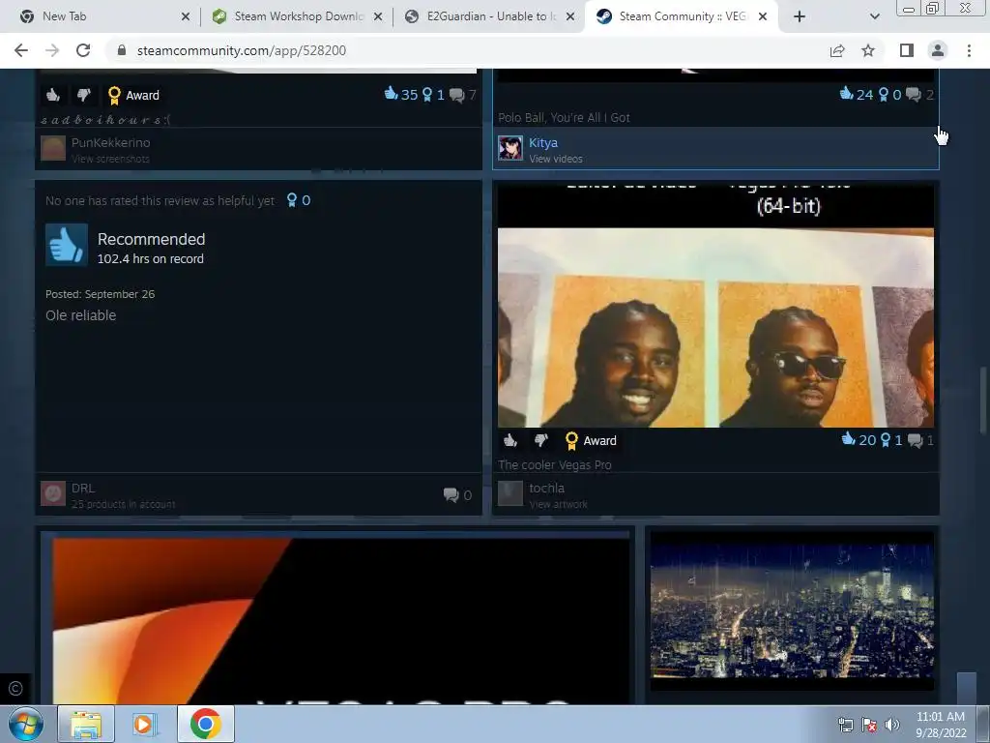Image resolution: width=990 pixels, height=743 pixels.
Task: Open Kitya's profile name link
Action: tap(543, 143)
